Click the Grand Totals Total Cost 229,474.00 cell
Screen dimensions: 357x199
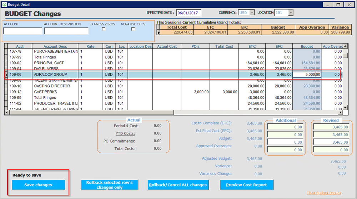177,32
